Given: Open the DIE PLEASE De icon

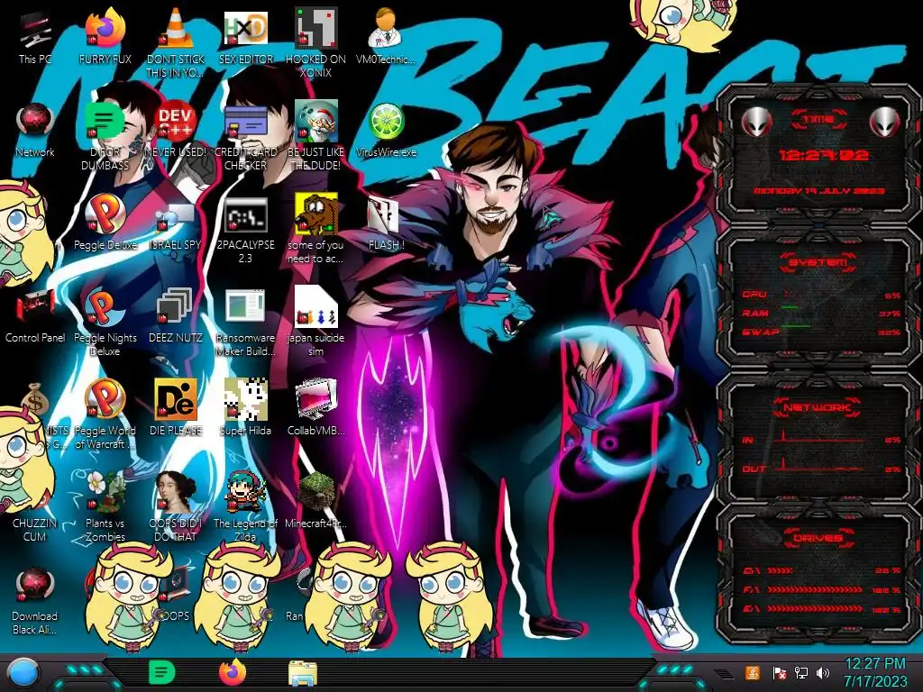Looking at the screenshot, I should coord(176,407).
